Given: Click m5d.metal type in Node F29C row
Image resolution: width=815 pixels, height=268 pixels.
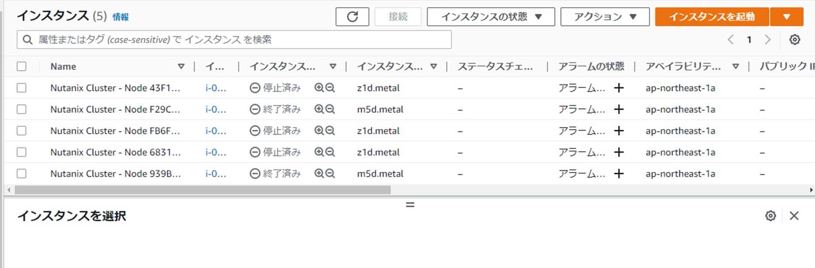Looking at the screenshot, I should click(x=380, y=109).
